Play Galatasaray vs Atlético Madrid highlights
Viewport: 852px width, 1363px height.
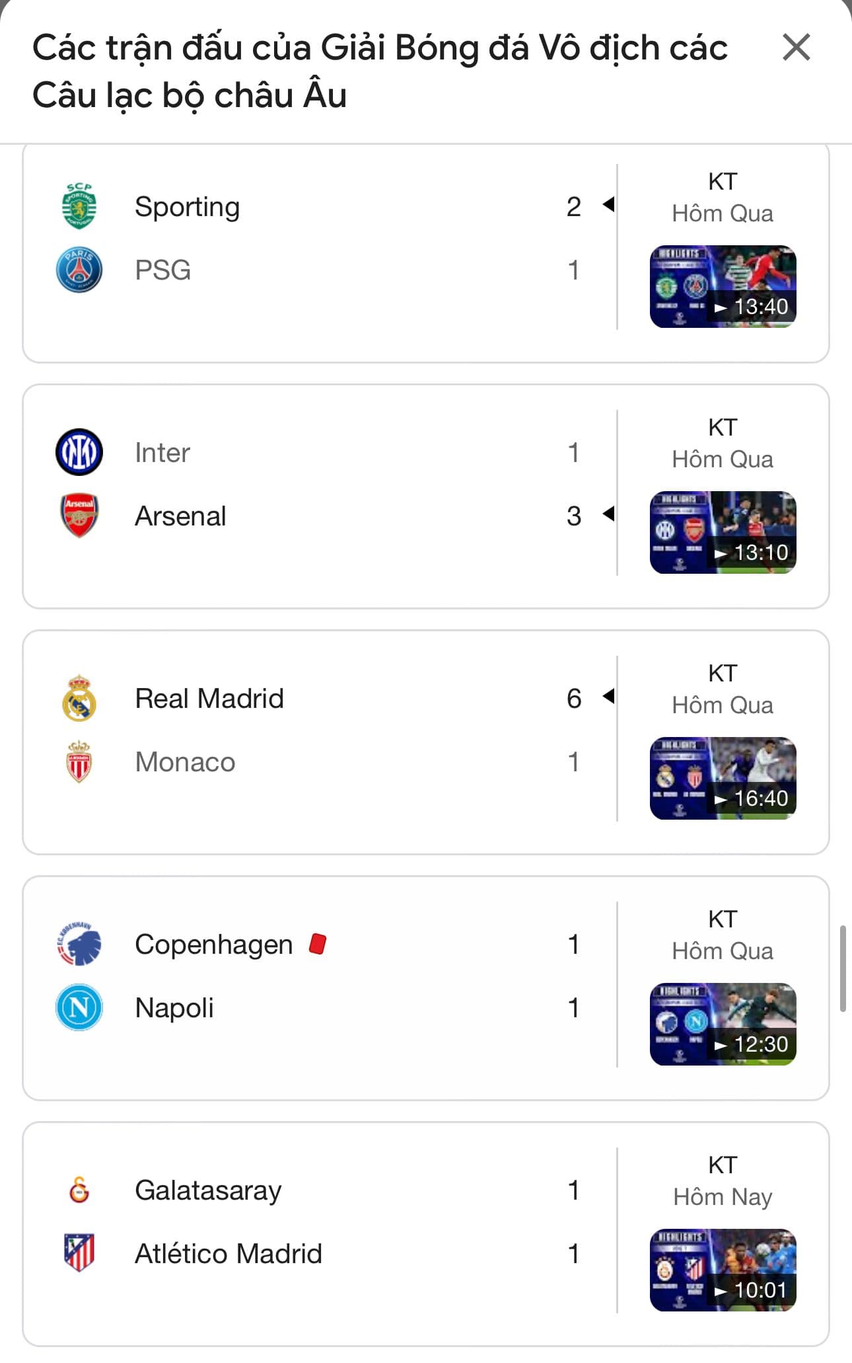click(x=723, y=1270)
